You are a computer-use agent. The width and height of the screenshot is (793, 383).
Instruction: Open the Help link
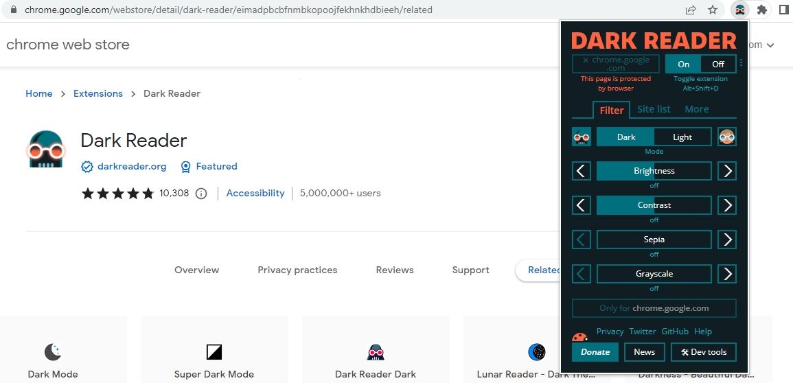pos(703,332)
